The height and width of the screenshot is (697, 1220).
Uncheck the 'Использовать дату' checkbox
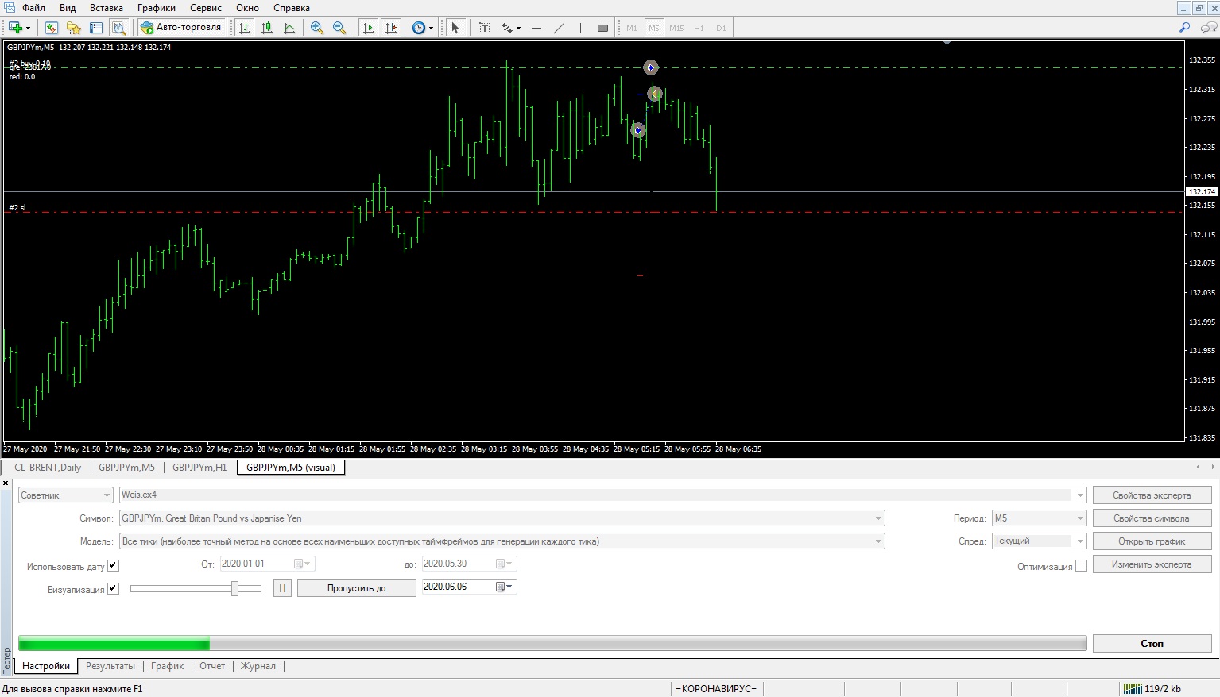pyautogui.click(x=113, y=566)
